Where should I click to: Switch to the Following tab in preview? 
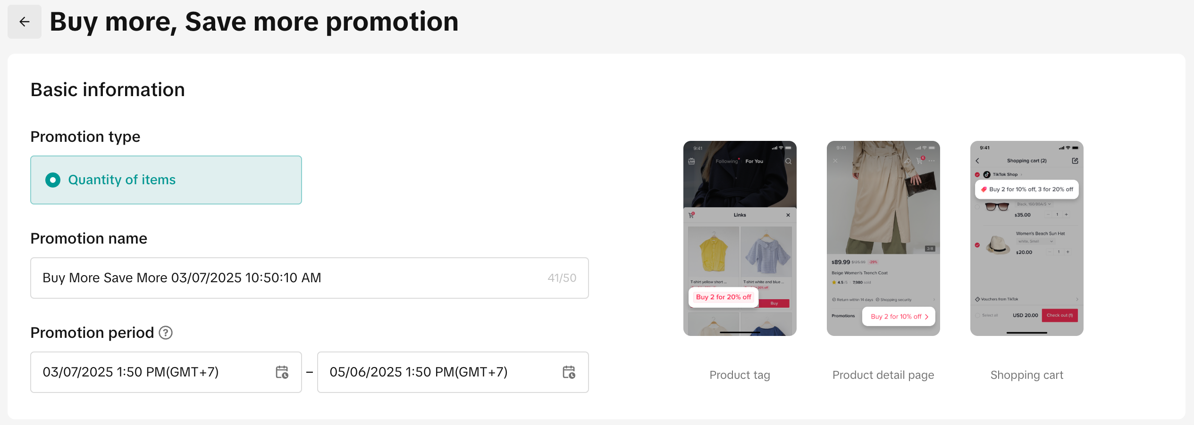(726, 161)
